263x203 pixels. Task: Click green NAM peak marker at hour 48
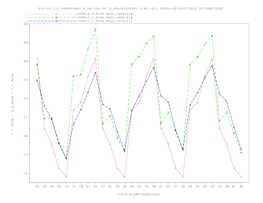[x=154, y=36]
